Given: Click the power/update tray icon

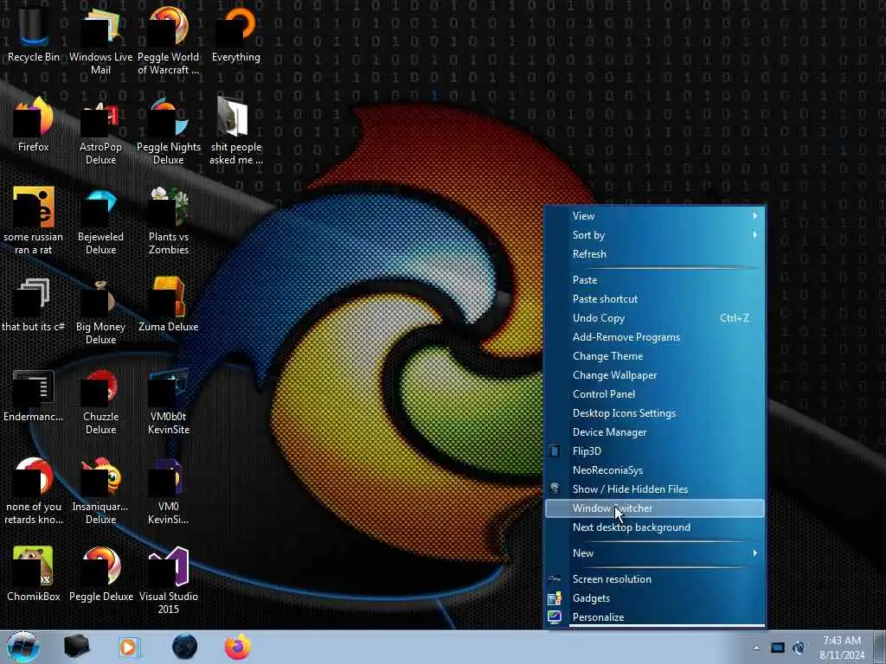Looking at the screenshot, I should [x=799, y=648].
